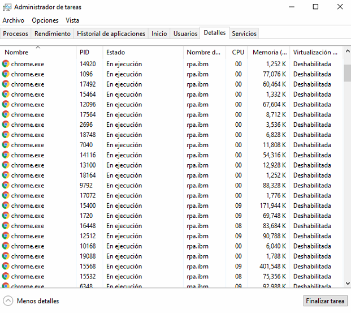Viewport: 351px width, 313px height.
Task: Click the Chrome icon for PID 2696
Action: tap(6, 125)
